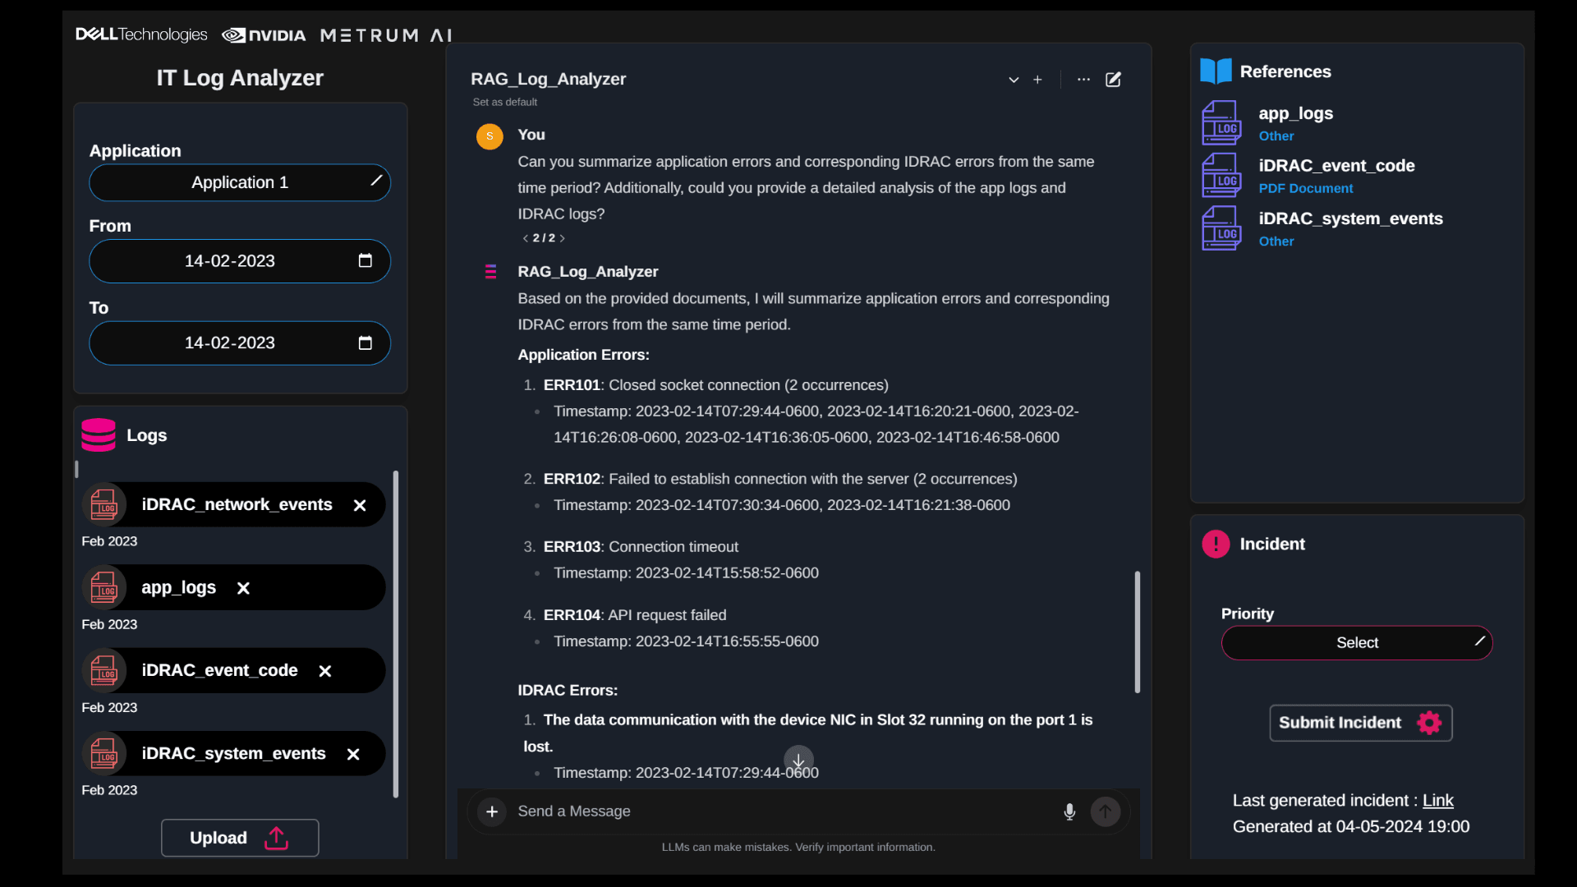Viewport: 1577px width, 887px height.
Task: Click the scroll-to-bottom arrow in chat
Action: coord(798,760)
